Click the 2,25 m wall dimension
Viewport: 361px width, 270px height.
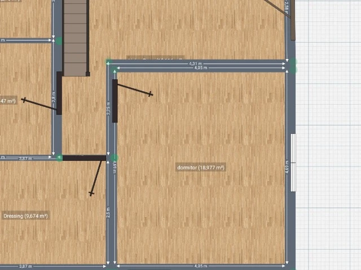coord(109,107)
